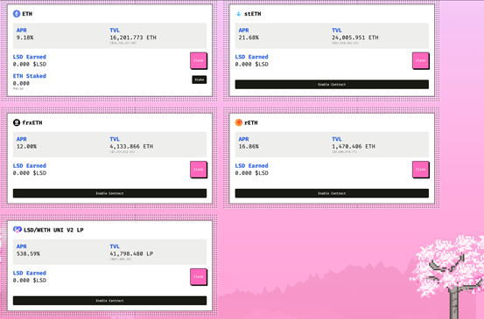Screen dimensions: 484x319
Task: Click the stETH TVL 24,005.951 ETH
Action: tap(355, 38)
